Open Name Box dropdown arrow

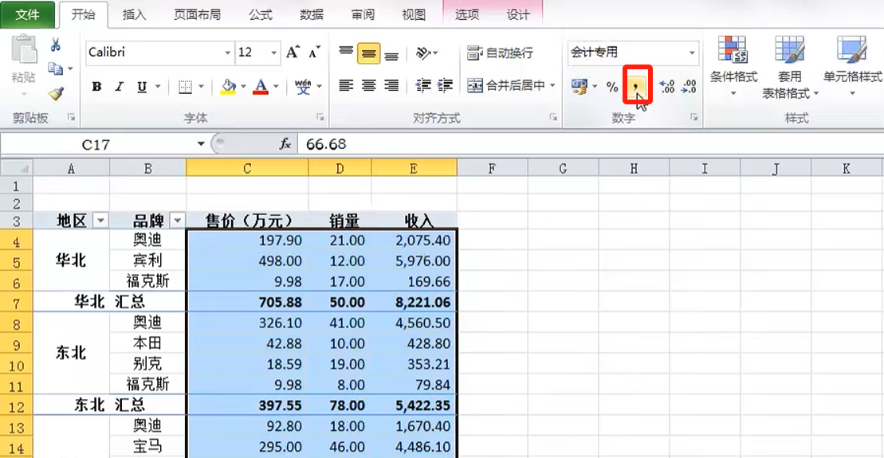(201, 144)
